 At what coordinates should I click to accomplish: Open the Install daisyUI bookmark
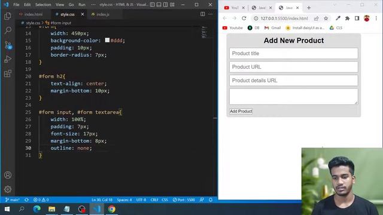coord(305,28)
